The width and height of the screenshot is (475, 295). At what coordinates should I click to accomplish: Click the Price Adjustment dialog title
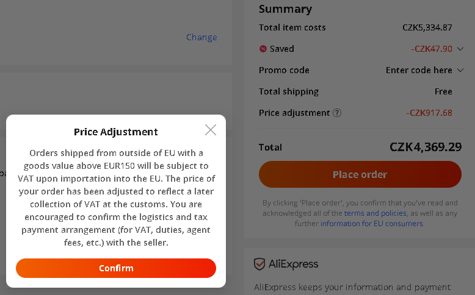click(x=116, y=132)
